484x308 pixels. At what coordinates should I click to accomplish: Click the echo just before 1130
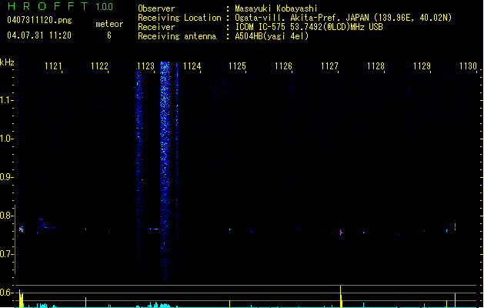point(455,226)
